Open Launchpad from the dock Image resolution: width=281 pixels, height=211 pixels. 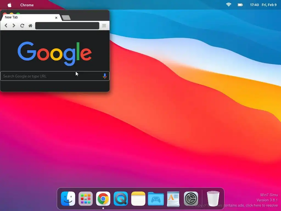click(x=86, y=199)
